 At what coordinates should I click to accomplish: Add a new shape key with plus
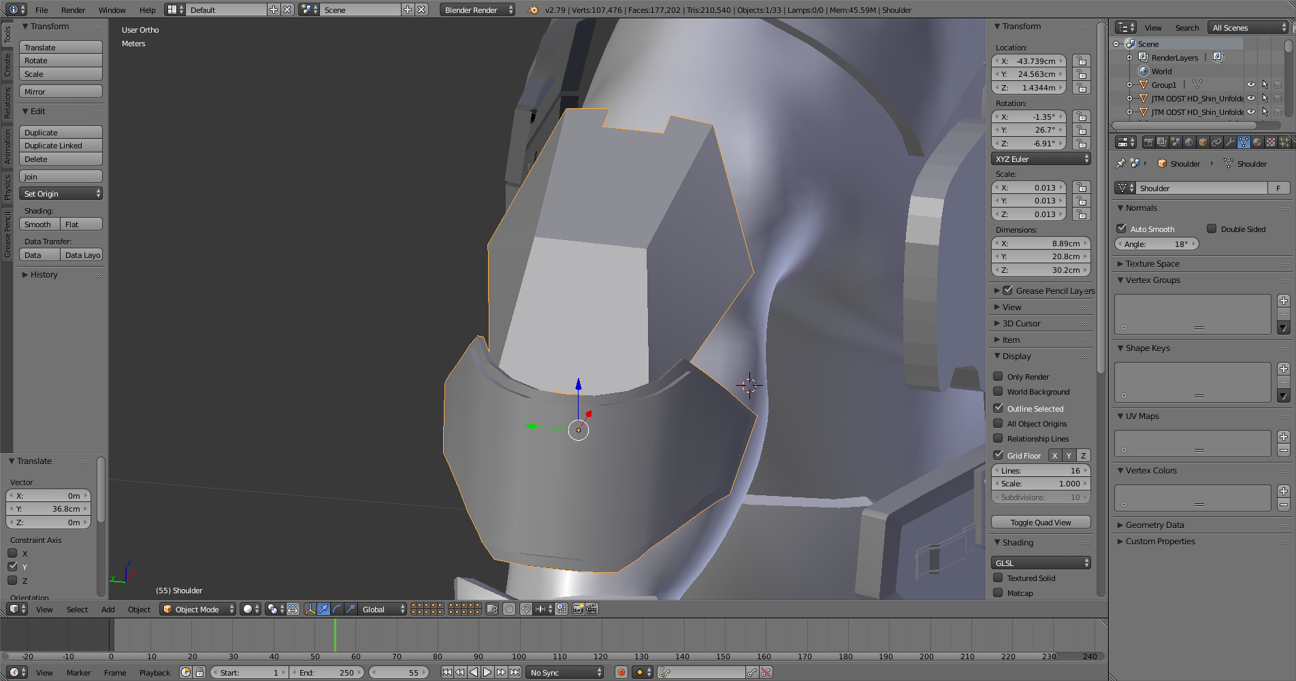(1284, 369)
